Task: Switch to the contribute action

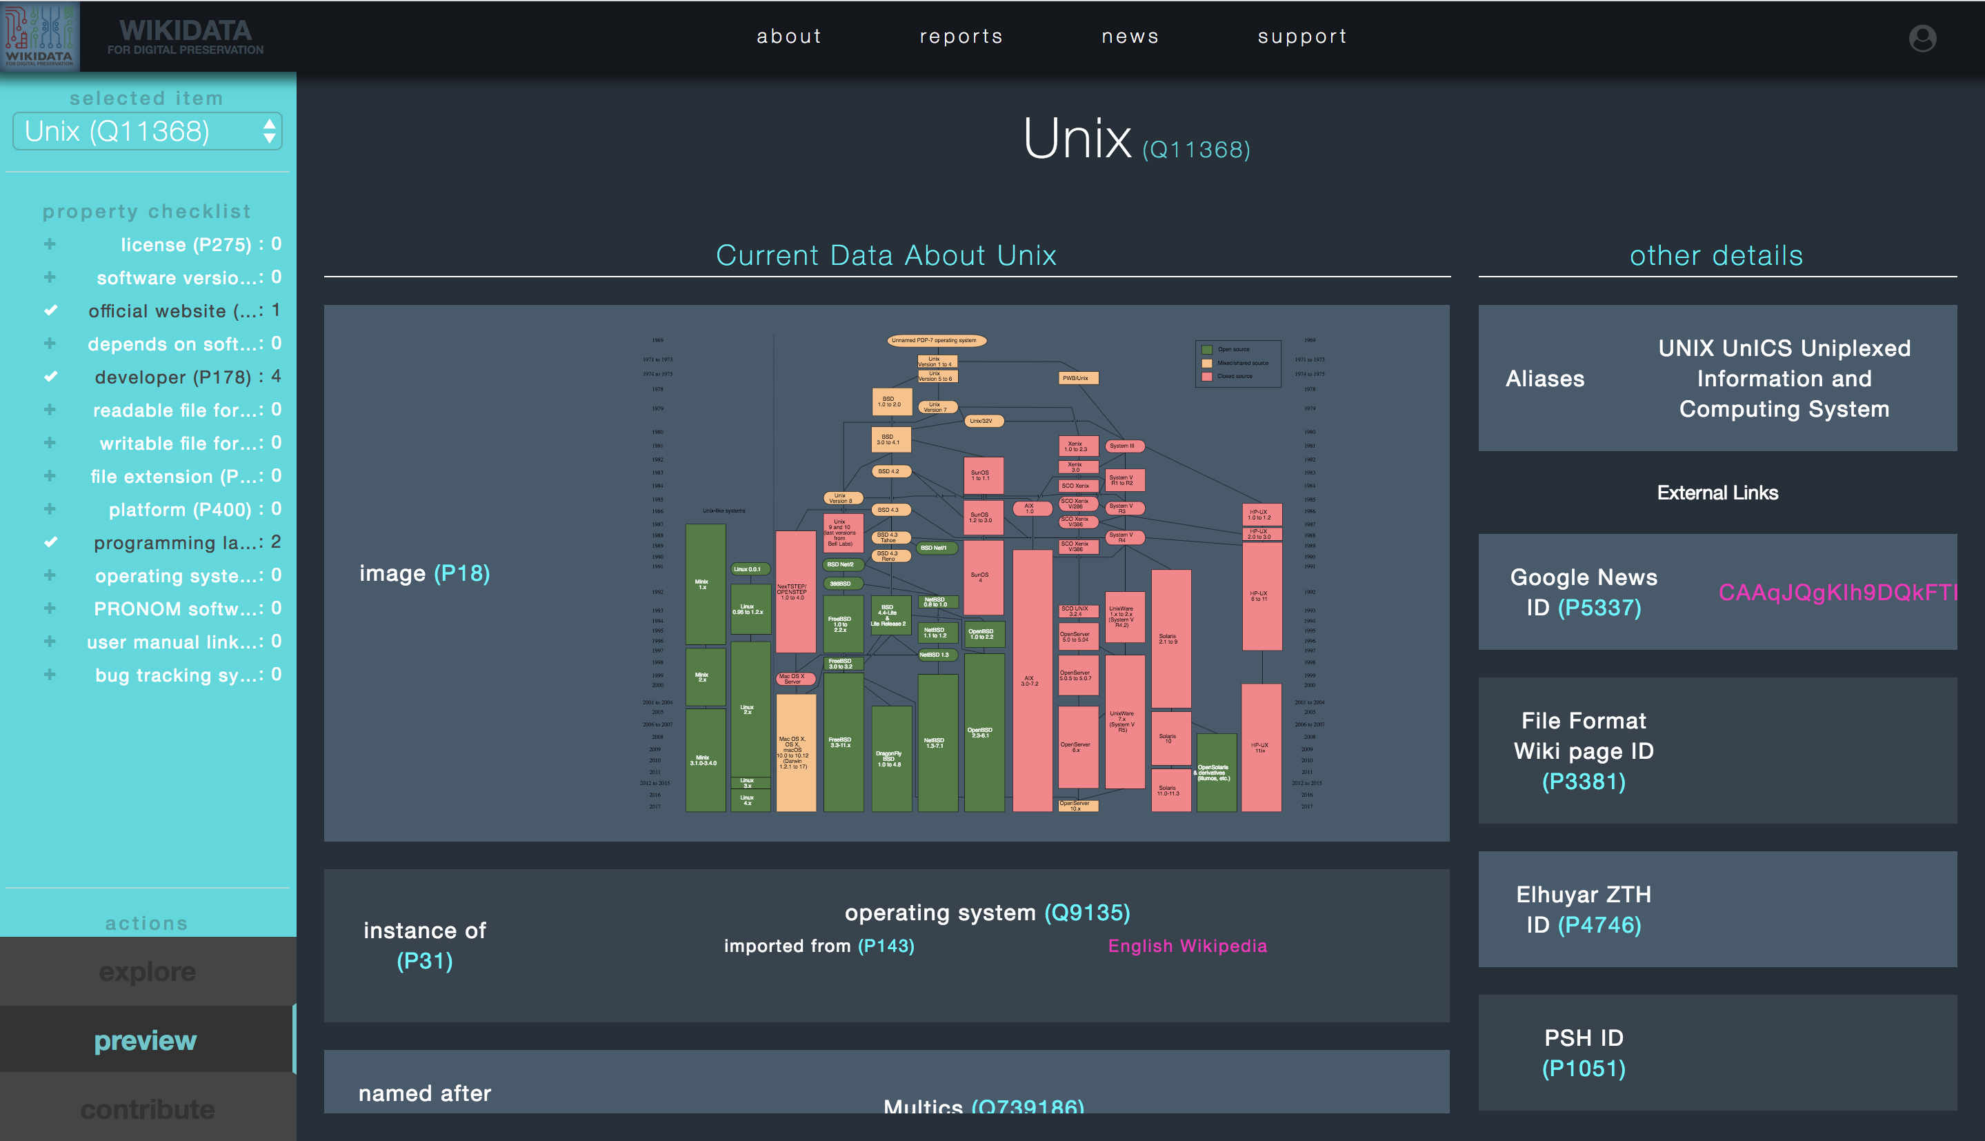Action: (148, 1108)
